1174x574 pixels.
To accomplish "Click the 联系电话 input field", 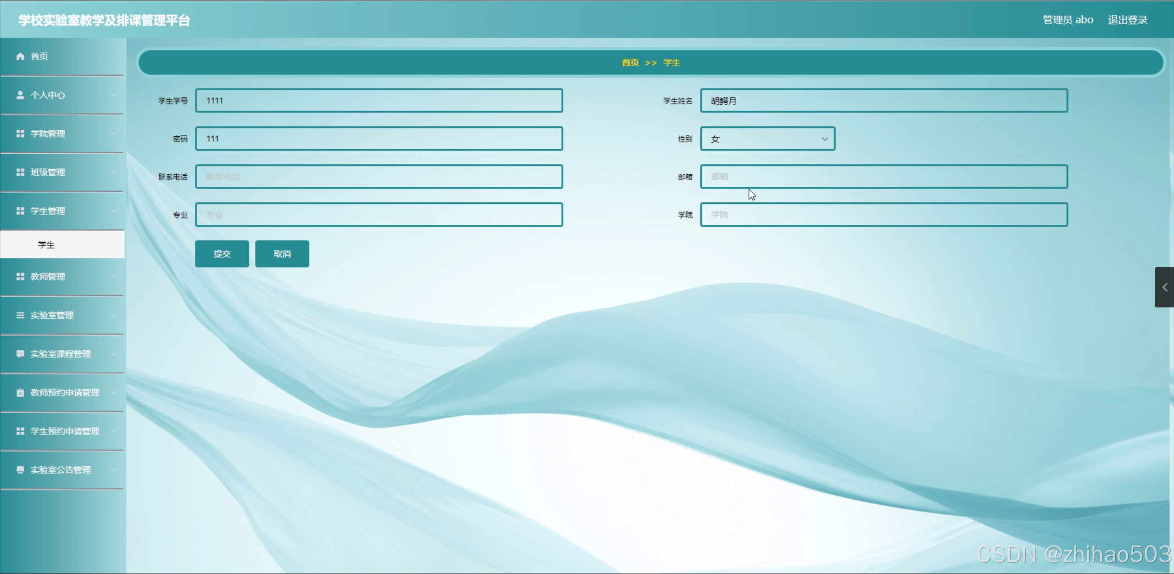I will point(379,177).
